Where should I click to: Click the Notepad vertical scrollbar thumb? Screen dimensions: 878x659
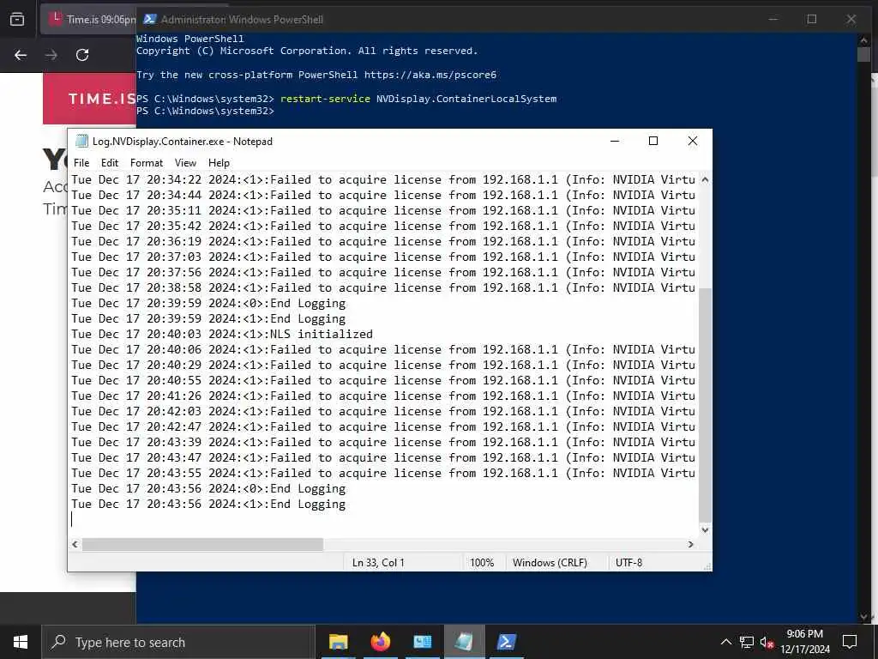coord(705,405)
